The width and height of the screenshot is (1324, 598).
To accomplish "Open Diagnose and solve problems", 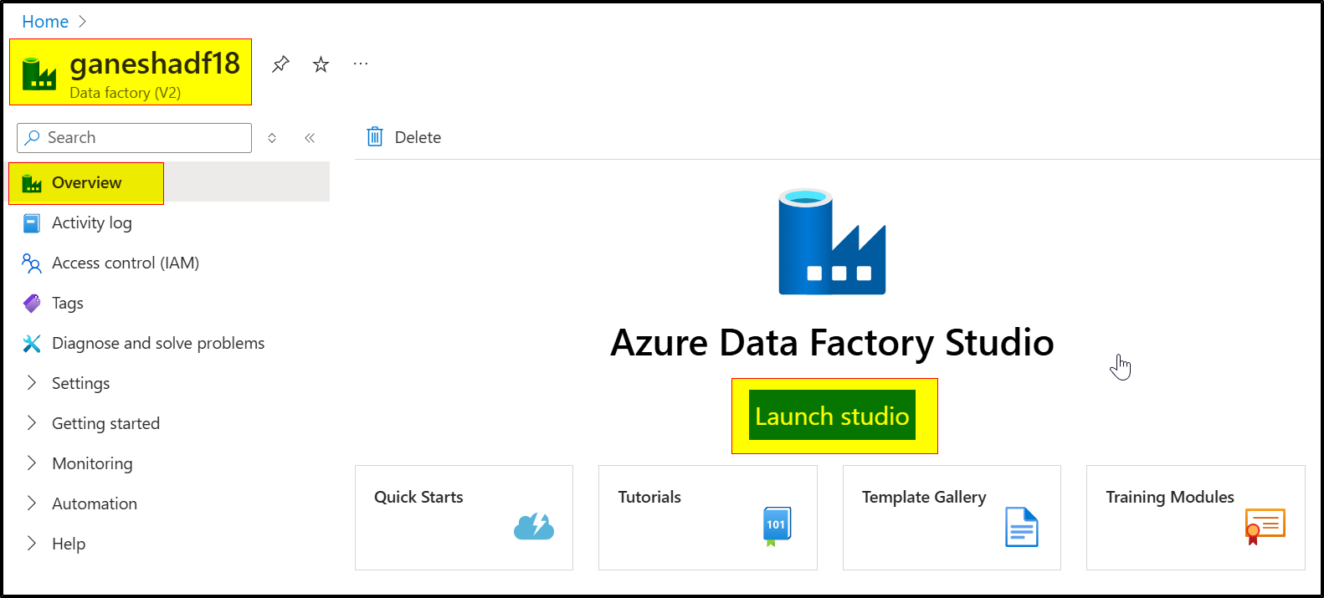I will click(x=158, y=343).
